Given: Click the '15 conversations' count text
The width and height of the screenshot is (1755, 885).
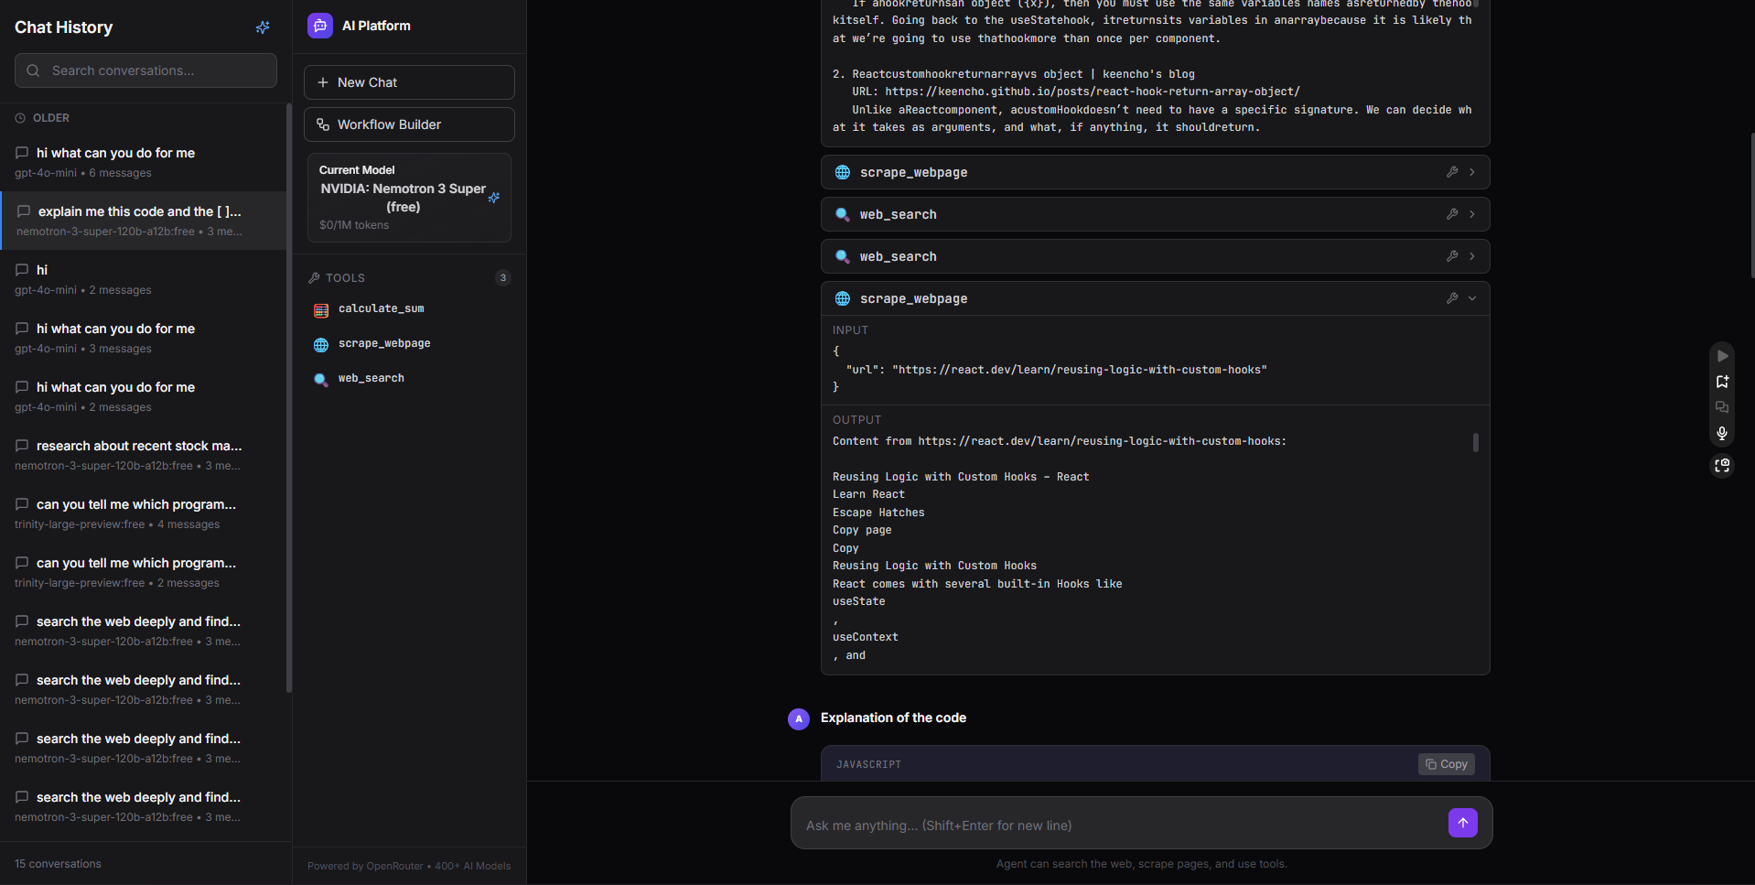Looking at the screenshot, I should (58, 864).
